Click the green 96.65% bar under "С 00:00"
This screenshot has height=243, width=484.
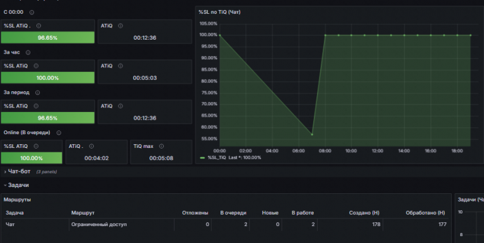47,38
